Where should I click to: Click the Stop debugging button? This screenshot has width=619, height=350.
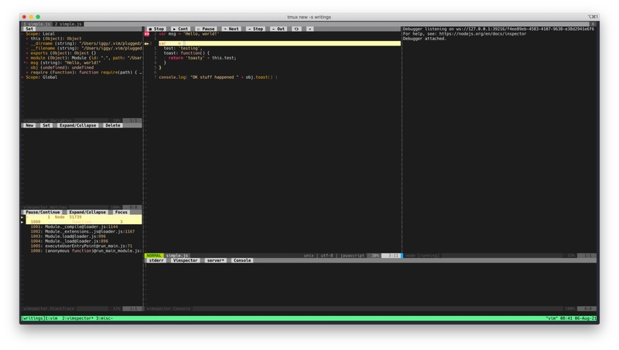tap(156, 29)
